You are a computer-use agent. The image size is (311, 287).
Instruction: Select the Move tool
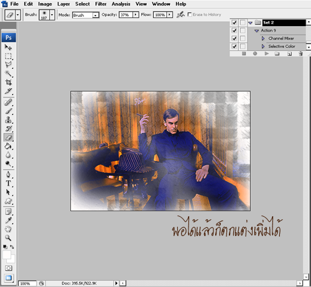coord(8,47)
